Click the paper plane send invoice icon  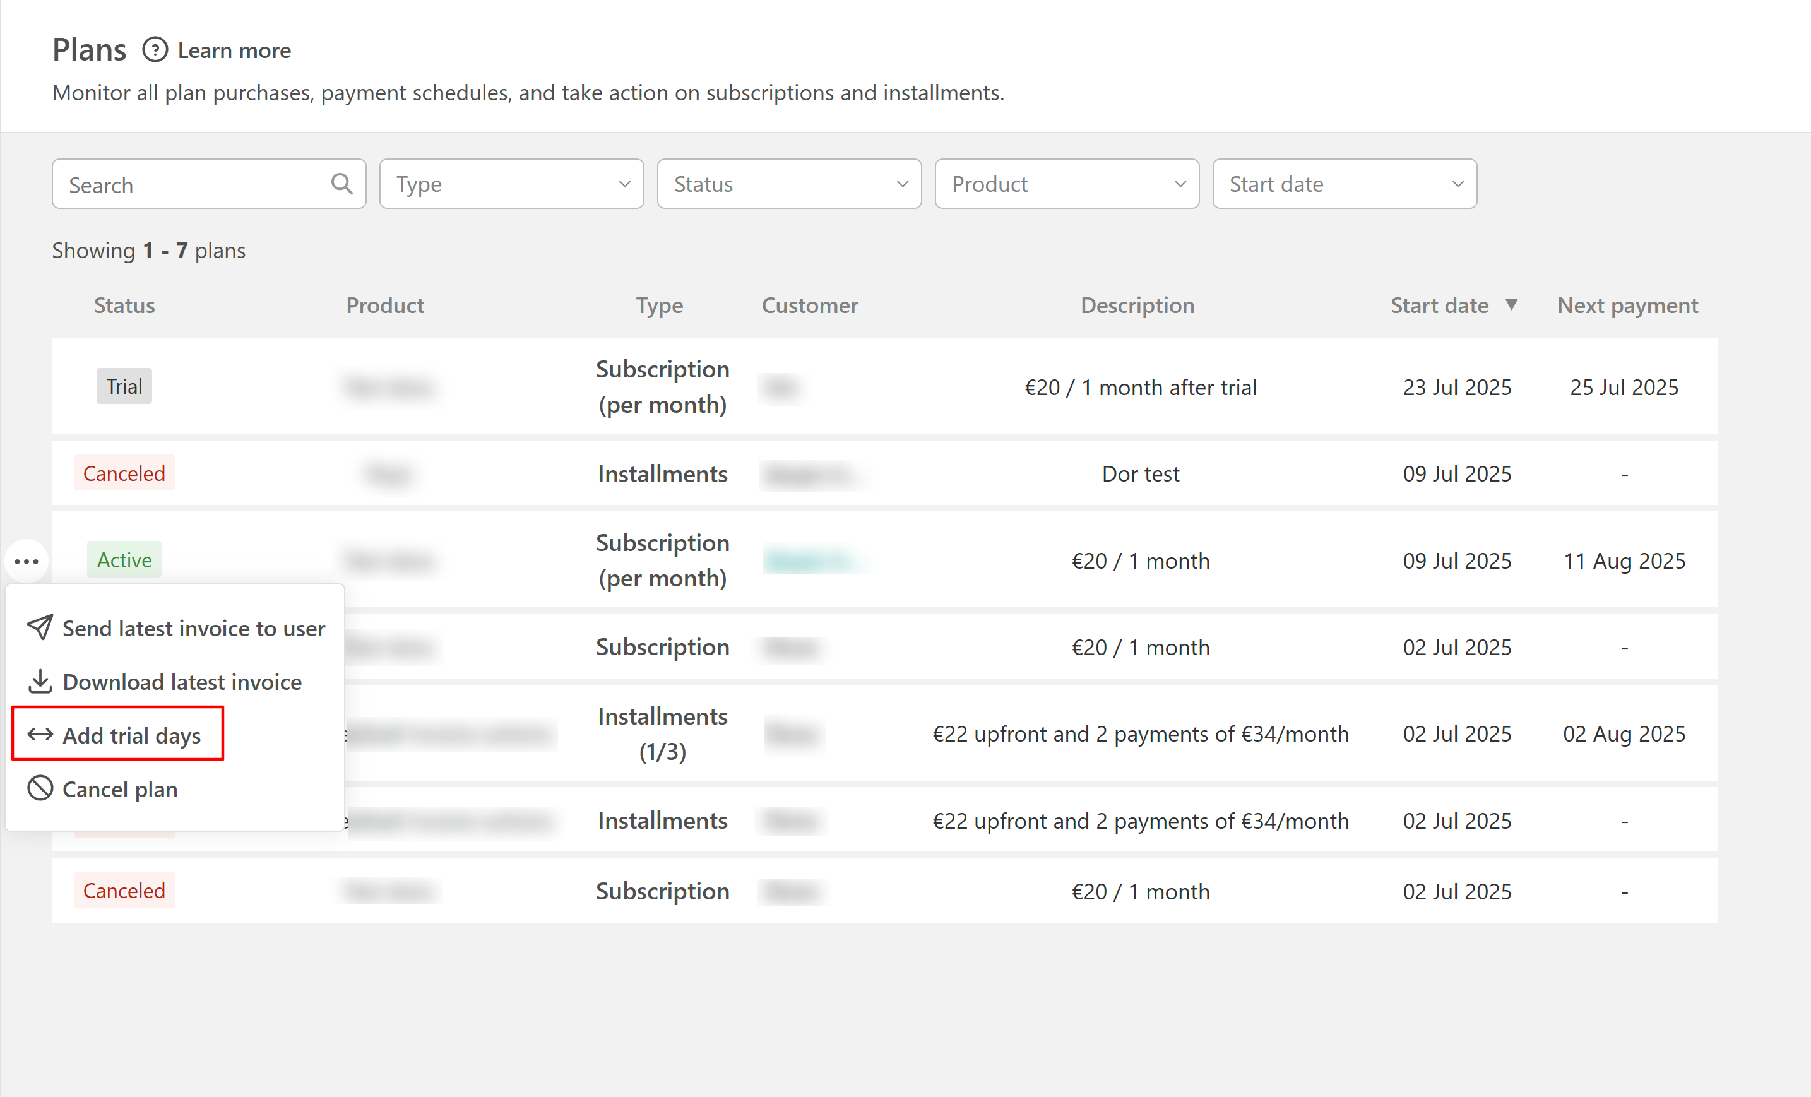click(40, 627)
